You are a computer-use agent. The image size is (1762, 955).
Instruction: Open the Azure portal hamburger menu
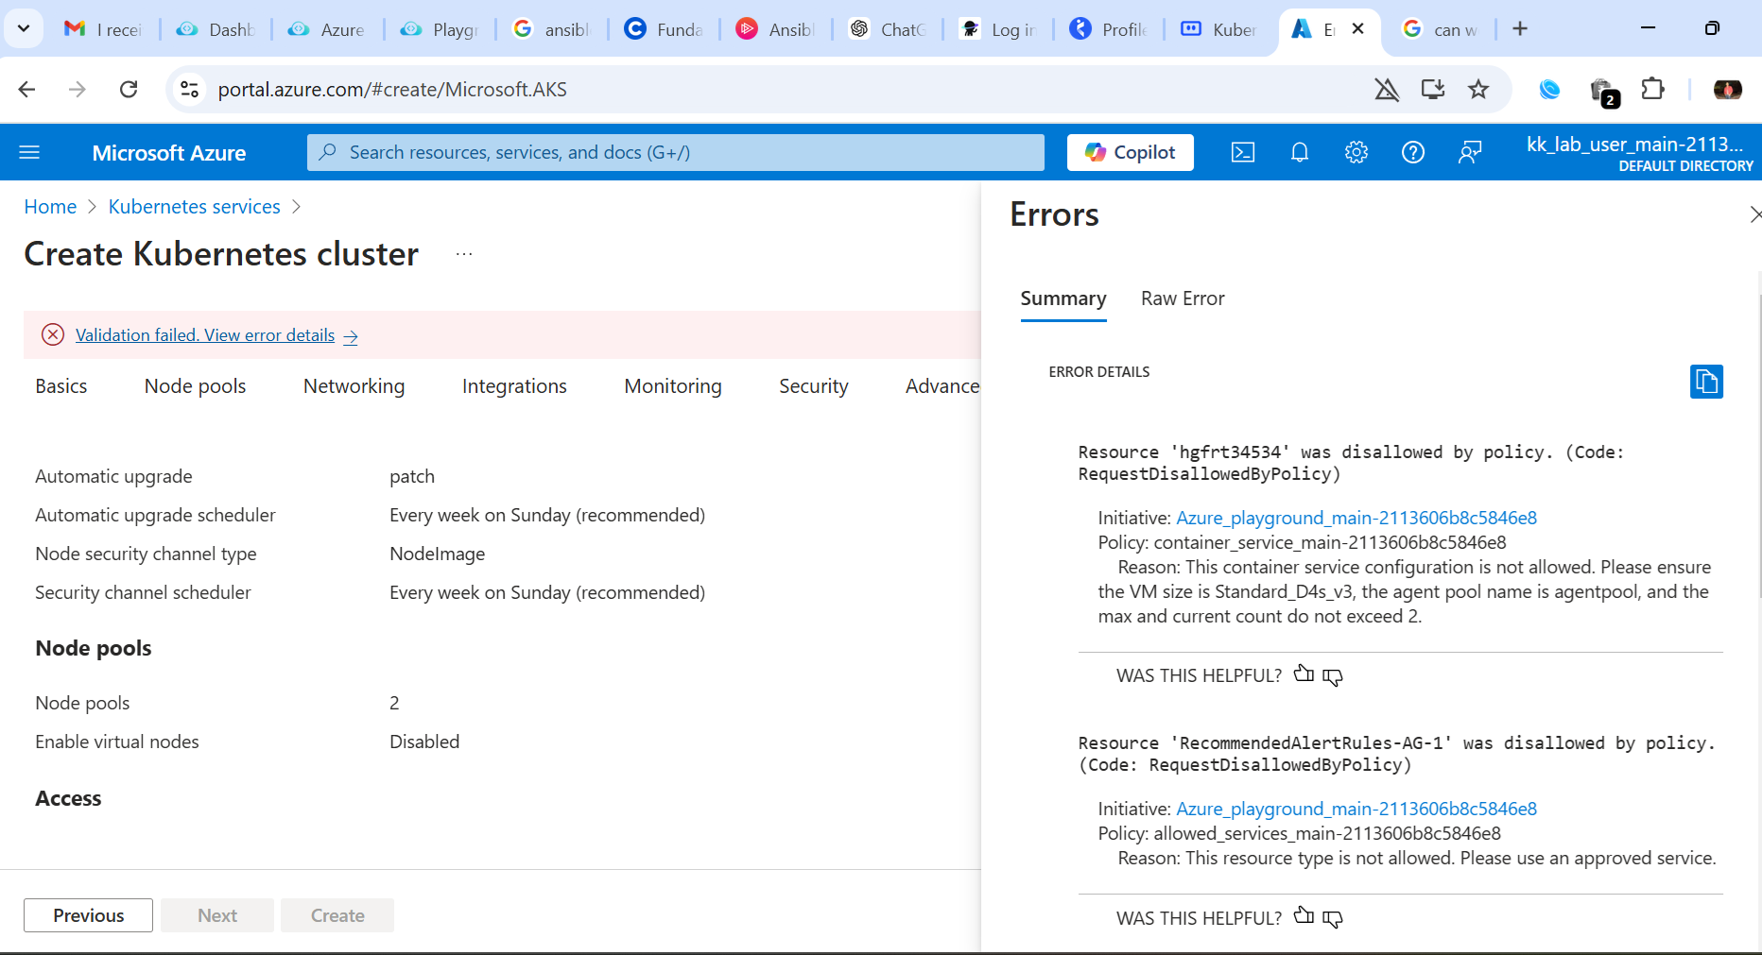click(x=29, y=152)
